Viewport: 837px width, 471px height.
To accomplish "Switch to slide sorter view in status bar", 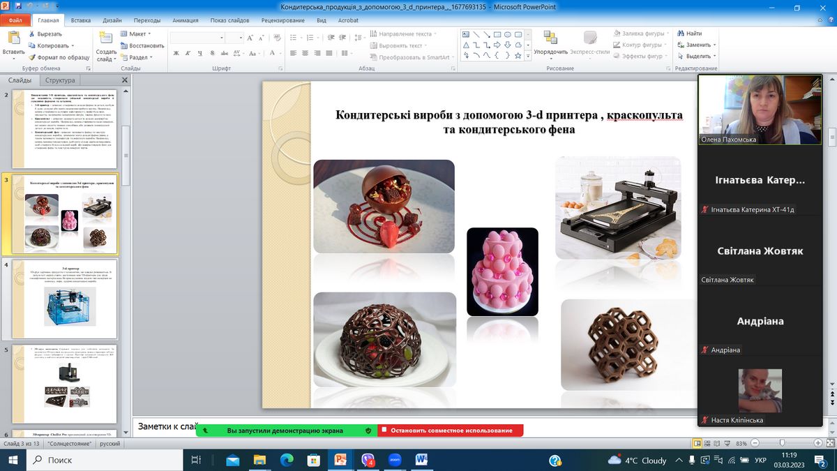I will click(708, 443).
